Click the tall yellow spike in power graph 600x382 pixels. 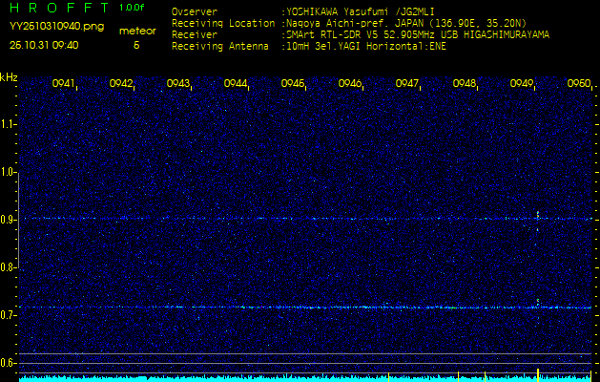(x=538, y=371)
